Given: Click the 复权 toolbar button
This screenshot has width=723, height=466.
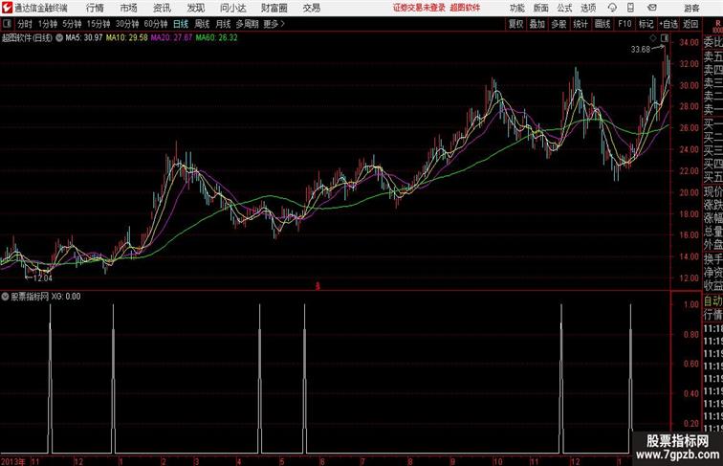Looking at the screenshot, I should pyautogui.click(x=516, y=24).
